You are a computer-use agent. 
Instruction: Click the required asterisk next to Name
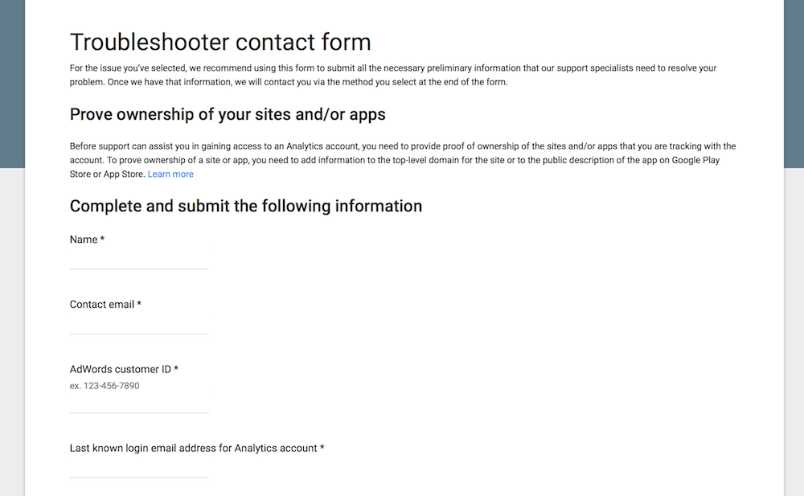102,239
